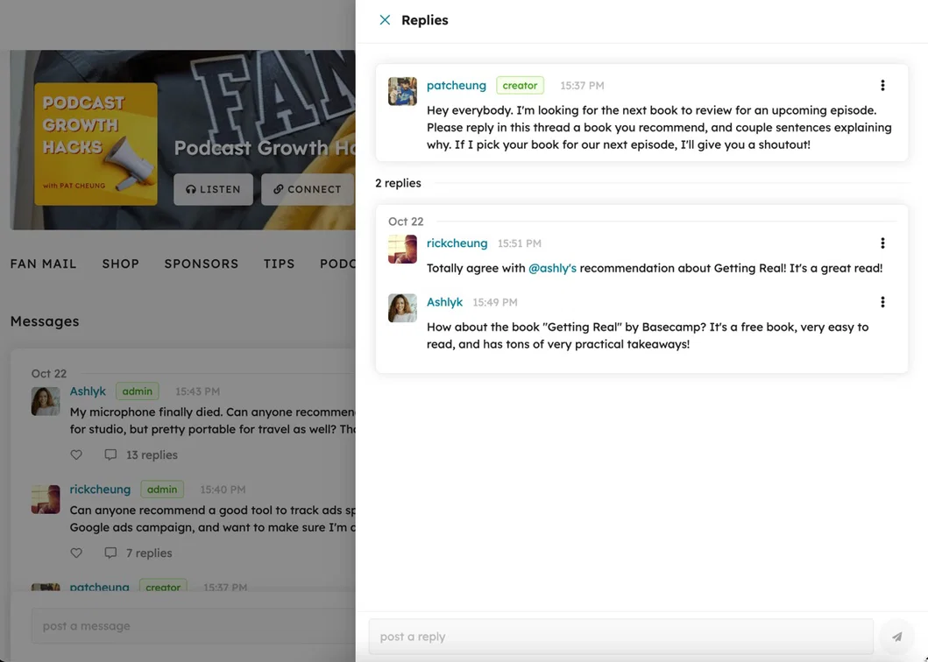Click the Listen button with headphones icon
928x662 pixels.
[x=213, y=189]
